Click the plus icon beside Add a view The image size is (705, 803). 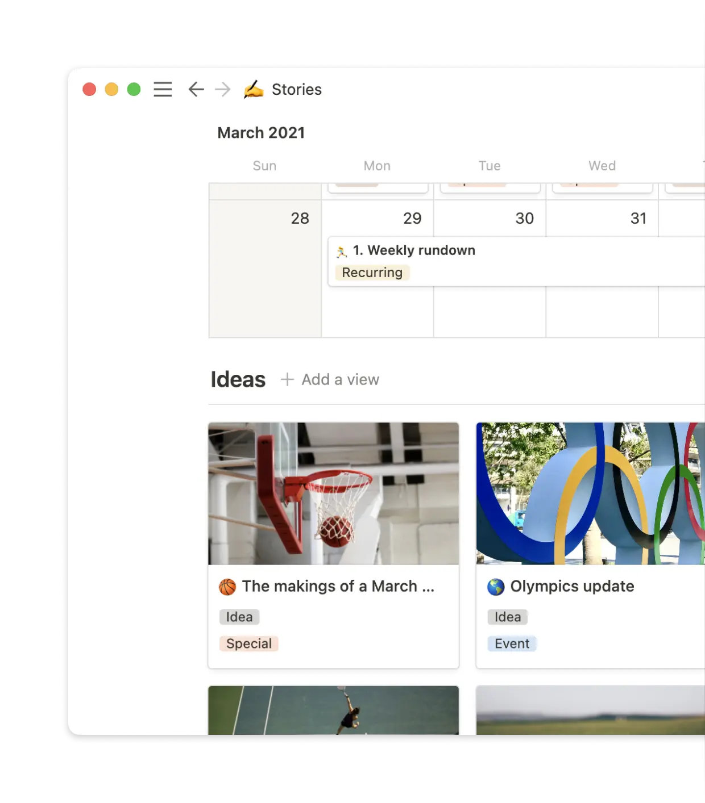[x=287, y=379]
